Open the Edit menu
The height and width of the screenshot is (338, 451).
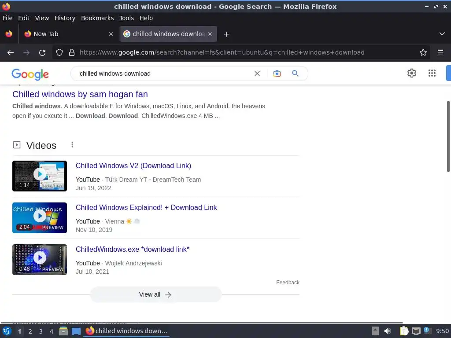click(x=24, y=18)
